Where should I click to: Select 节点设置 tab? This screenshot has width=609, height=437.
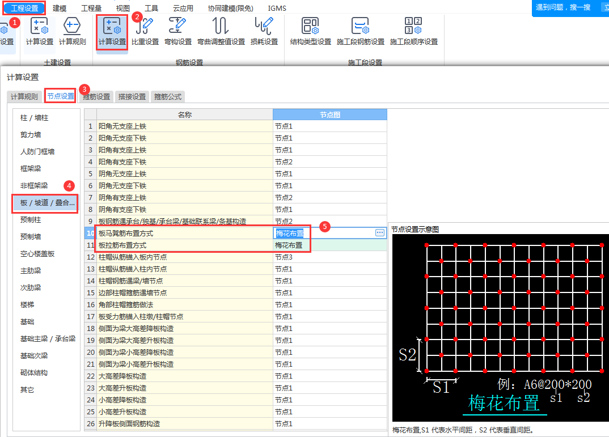pos(61,96)
